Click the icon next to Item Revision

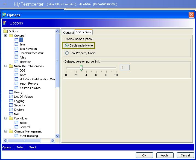(x=16, y=48)
